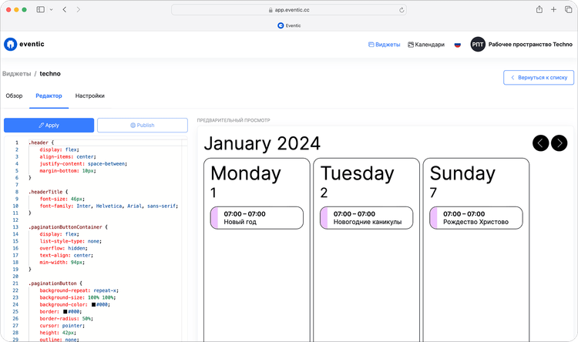This screenshot has height=342, width=578.
Task: Click the Russian flag language icon
Action: tap(457, 45)
